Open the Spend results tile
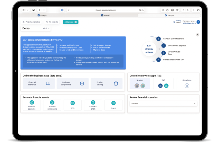Image resolution: width=219 pixels, height=143 pixels. coord(113,105)
